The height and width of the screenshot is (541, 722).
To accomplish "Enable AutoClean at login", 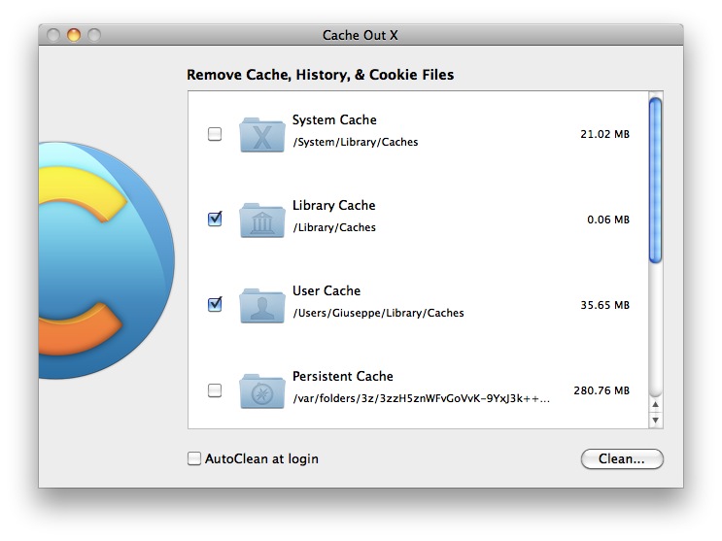I will [x=194, y=458].
